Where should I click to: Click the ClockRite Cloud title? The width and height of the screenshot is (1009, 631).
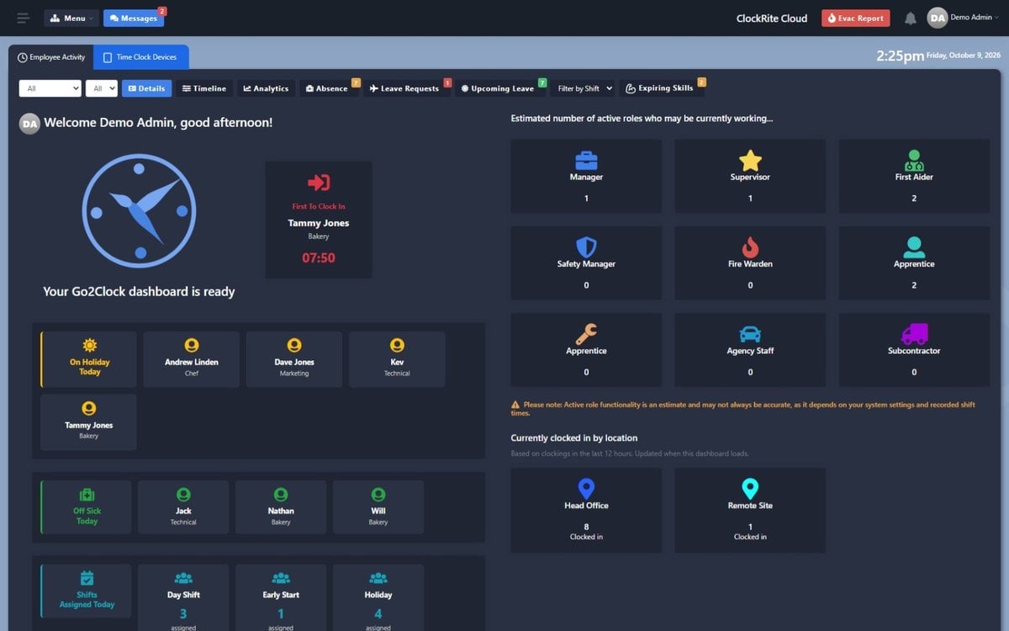[772, 18]
